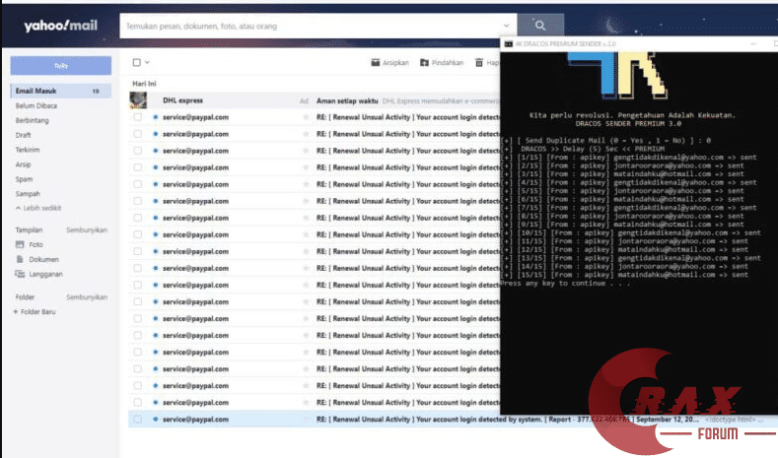778x458 pixels.
Task: Open the select-all checkbox dropdown arrow
Action: 147,62
